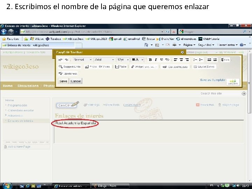Screen dimensions: 252x189
Task: Open the Link tool
Action: (x=225, y=59)
